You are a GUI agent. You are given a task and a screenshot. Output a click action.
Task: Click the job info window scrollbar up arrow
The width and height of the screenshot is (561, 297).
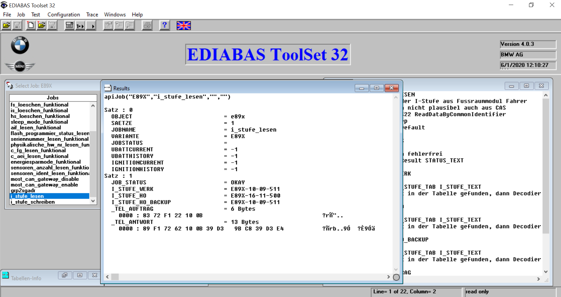[546, 95]
